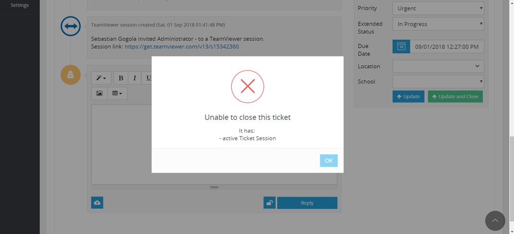This screenshot has height=234, width=514.
Task: Click the due date text field
Action: (447, 47)
